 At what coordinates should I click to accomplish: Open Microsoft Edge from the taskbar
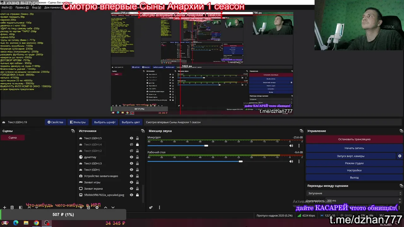click(16, 223)
